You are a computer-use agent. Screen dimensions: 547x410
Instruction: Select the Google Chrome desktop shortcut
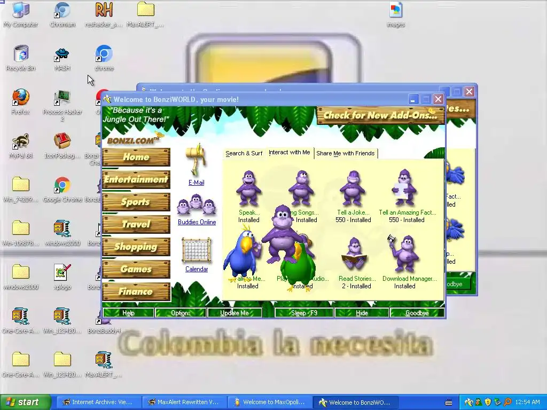click(62, 190)
